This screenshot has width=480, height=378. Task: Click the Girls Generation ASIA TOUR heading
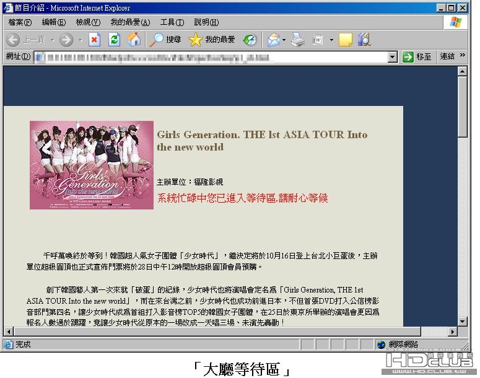point(262,141)
